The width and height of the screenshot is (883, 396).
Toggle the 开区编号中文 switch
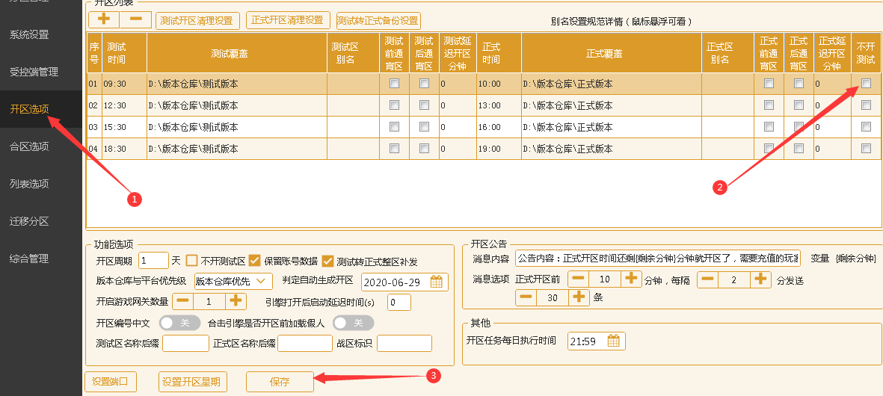click(179, 323)
